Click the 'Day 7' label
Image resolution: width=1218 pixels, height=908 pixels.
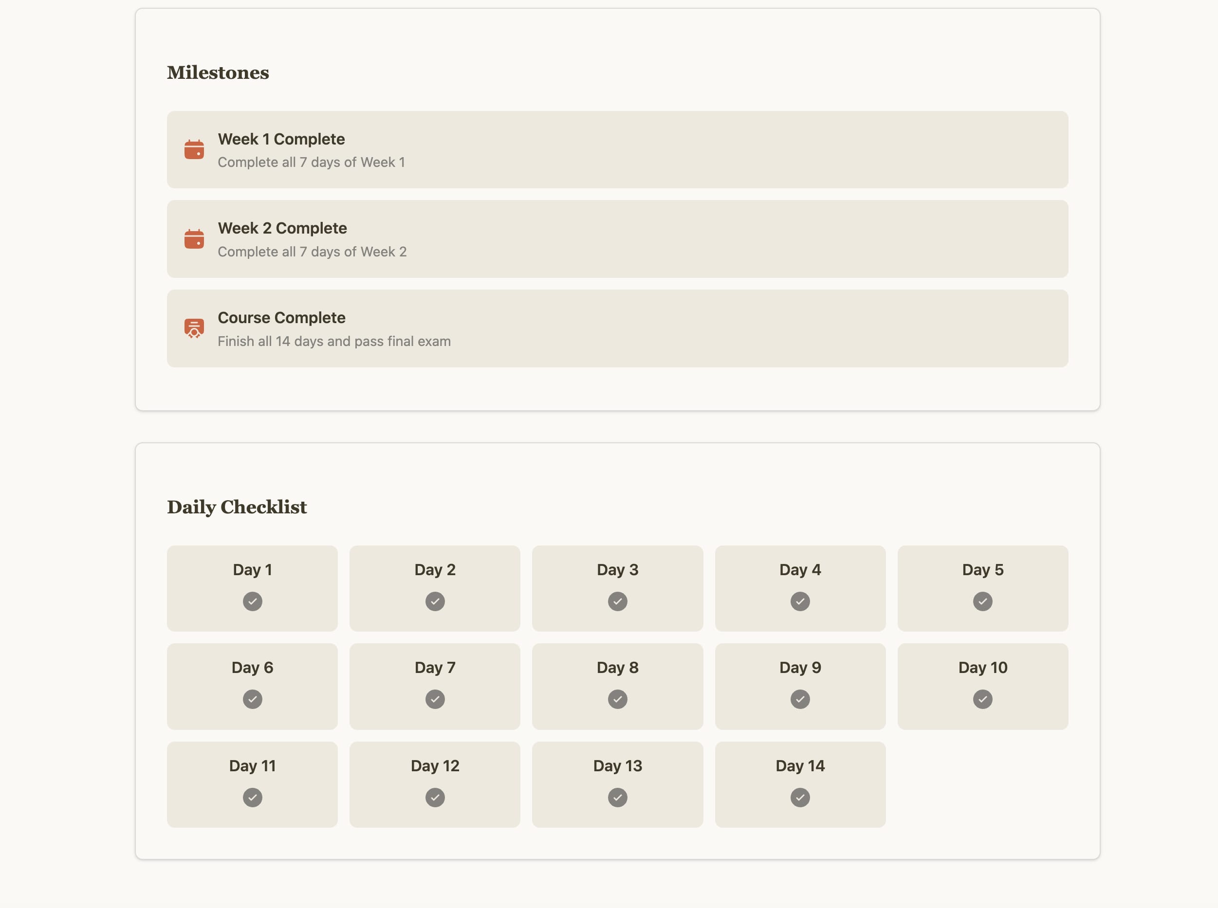pyautogui.click(x=435, y=668)
